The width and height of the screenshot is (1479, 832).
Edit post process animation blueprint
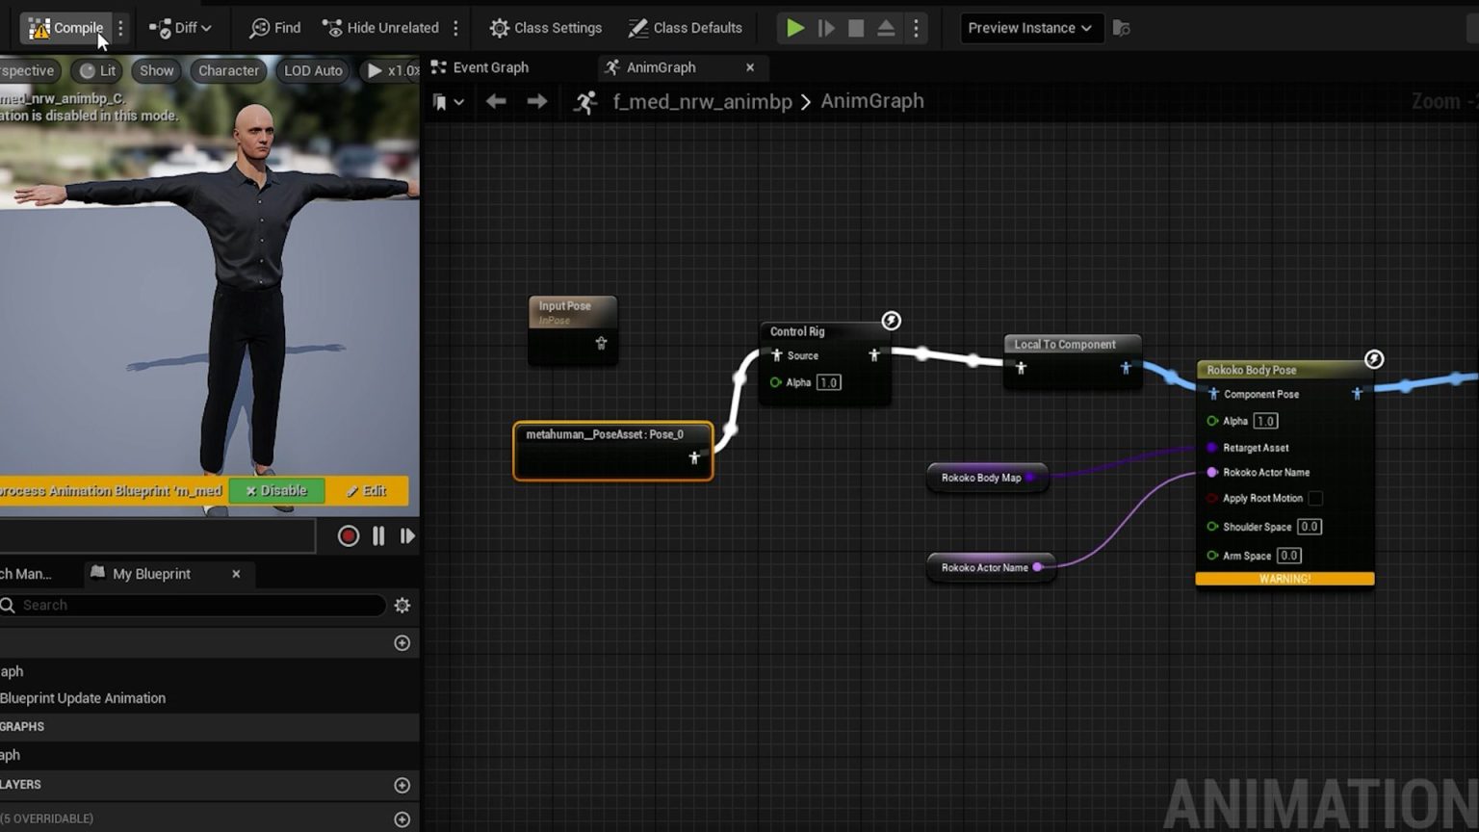[x=367, y=491]
